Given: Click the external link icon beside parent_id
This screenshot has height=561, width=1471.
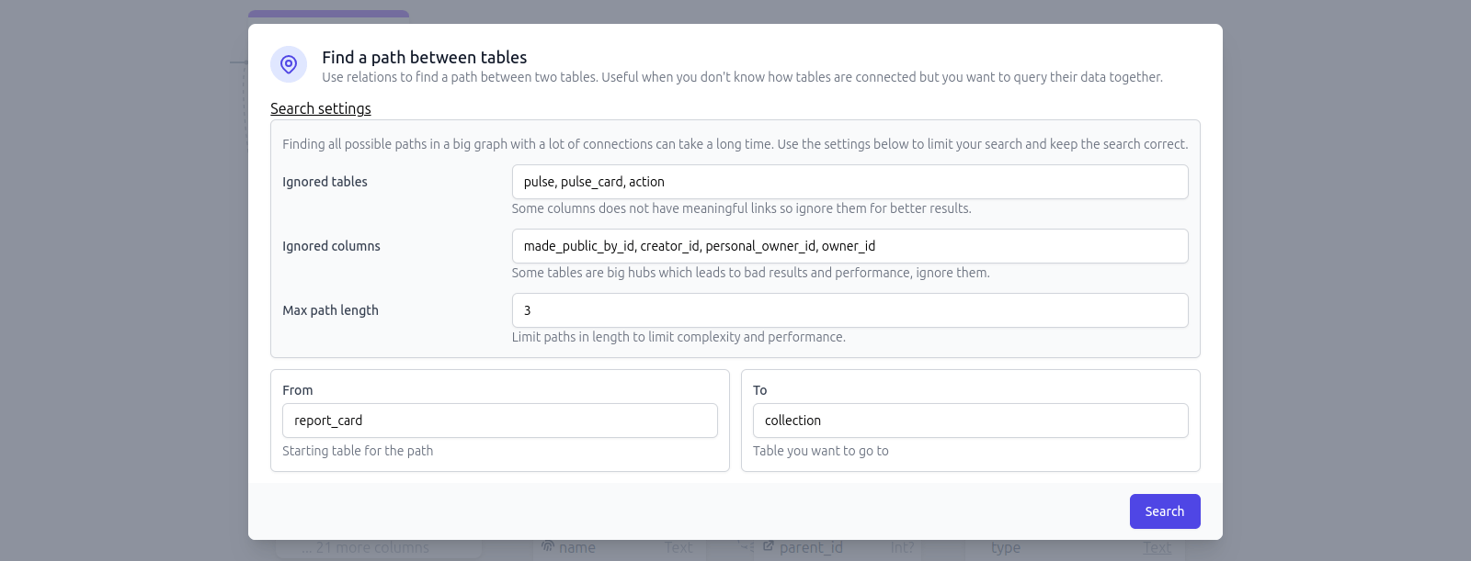Looking at the screenshot, I should coord(769,546).
